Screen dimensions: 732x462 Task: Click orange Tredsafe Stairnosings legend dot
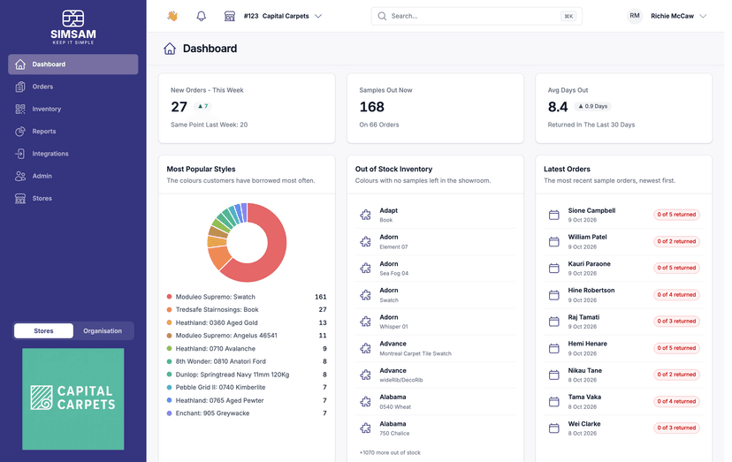(169, 309)
